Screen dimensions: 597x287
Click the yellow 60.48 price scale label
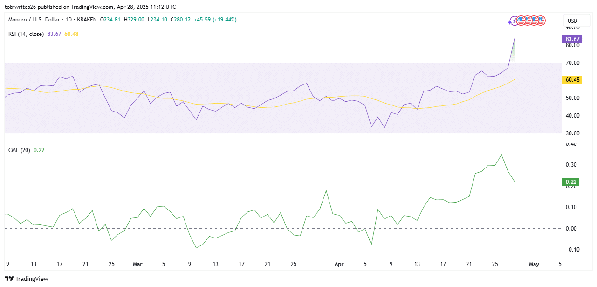[x=572, y=80]
